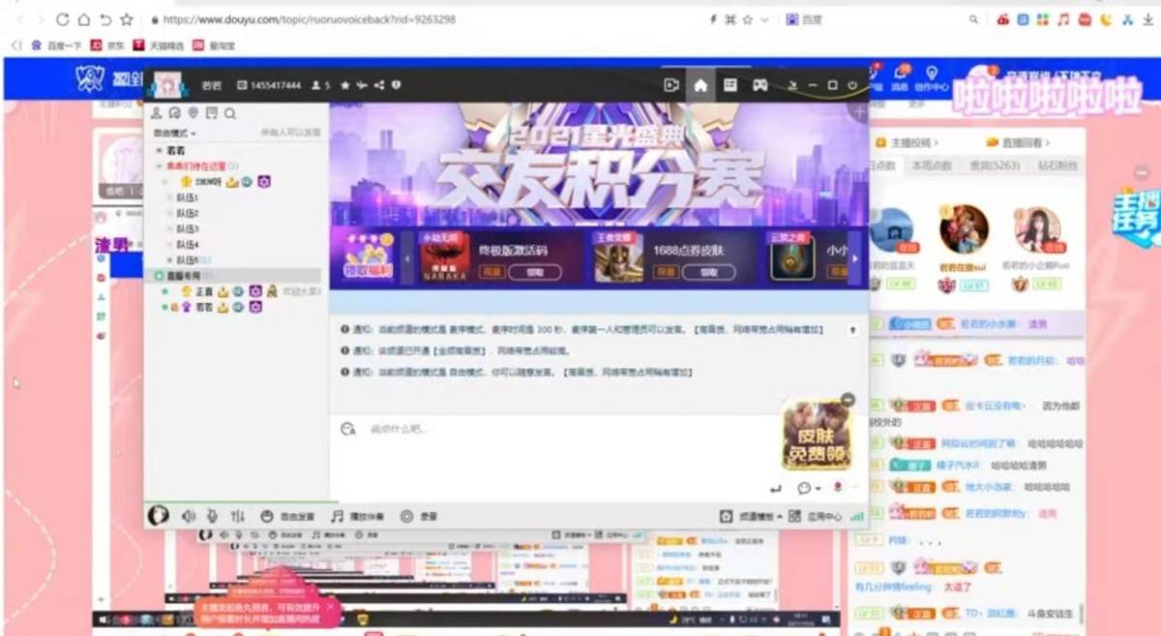
Task: Click the 1688点券皮肤 hero thumbnail
Action: pyautogui.click(x=619, y=257)
